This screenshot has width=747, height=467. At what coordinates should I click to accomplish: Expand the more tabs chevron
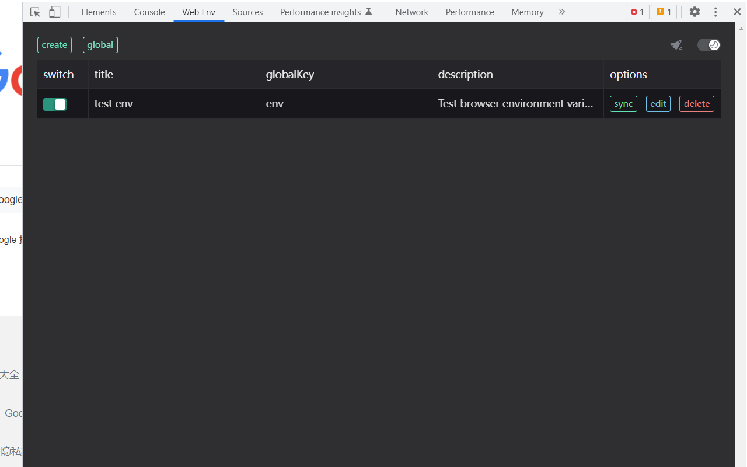[x=562, y=12]
